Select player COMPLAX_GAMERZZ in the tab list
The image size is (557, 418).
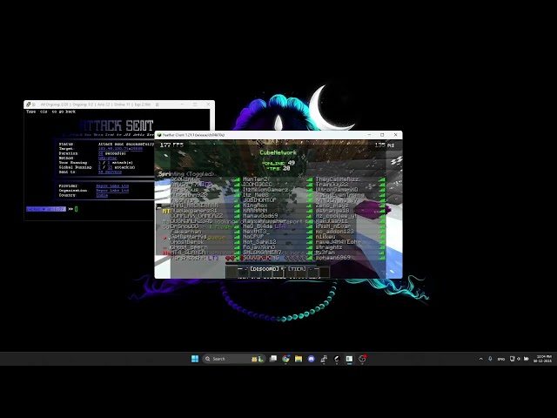[197, 216]
